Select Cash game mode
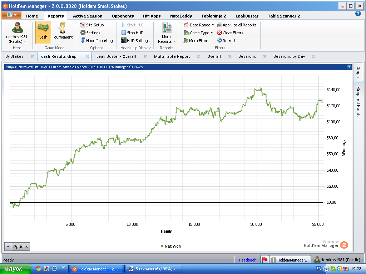Image resolution: width=366 pixels, height=274 pixels. coord(43,32)
